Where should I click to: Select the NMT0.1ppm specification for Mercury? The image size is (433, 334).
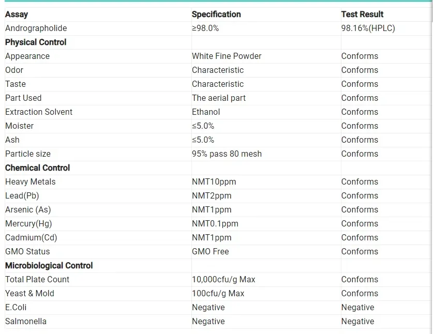pyautogui.click(x=215, y=224)
